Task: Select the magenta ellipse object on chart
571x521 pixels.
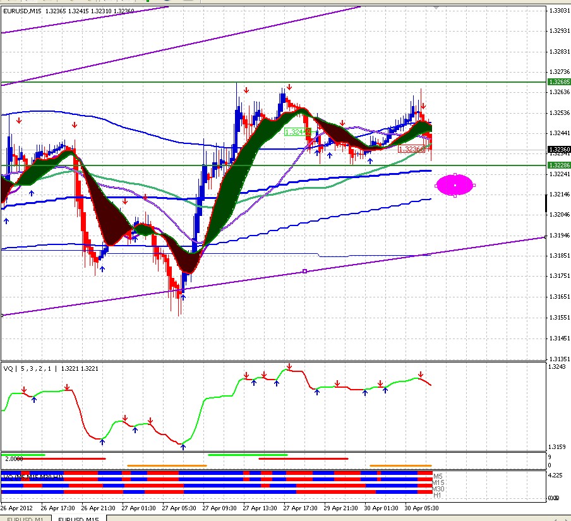Action: point(455,185)
